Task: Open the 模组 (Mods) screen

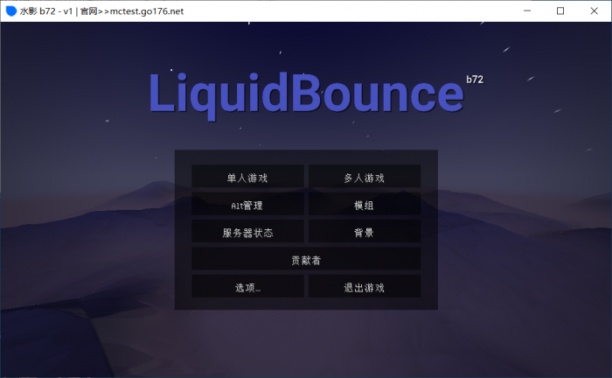Action: coord(365,206)
